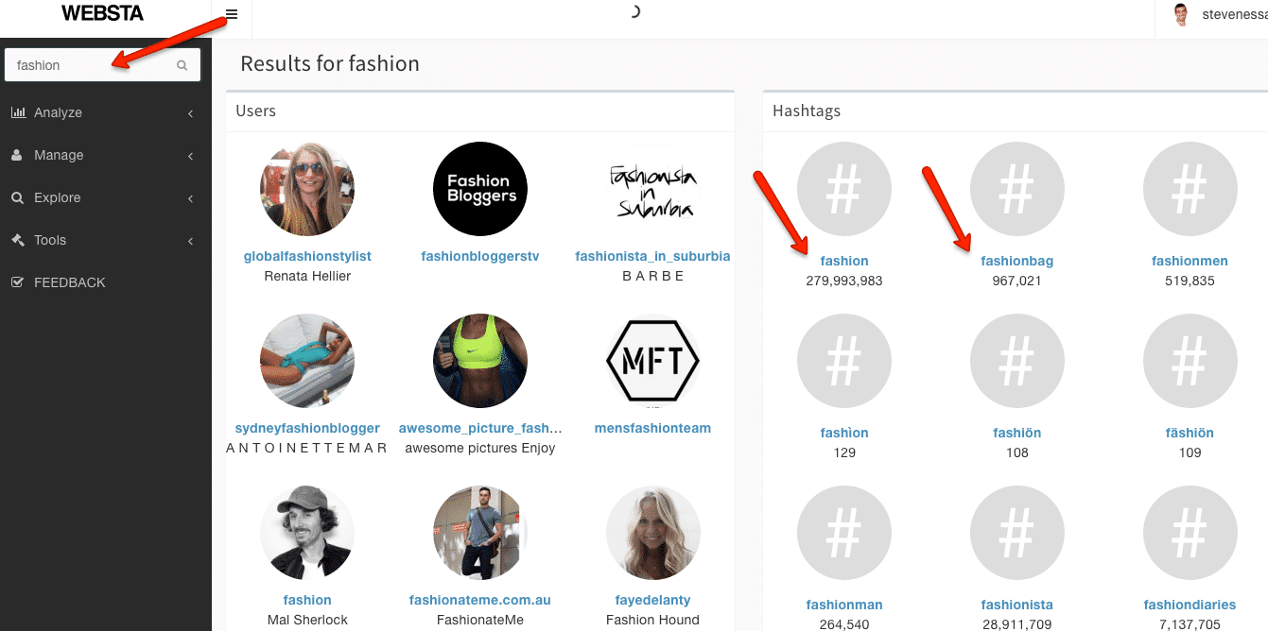The image size is (1268, 631).
Task: Open the fashionmen hashtag link
Action: pos(1190,261)
